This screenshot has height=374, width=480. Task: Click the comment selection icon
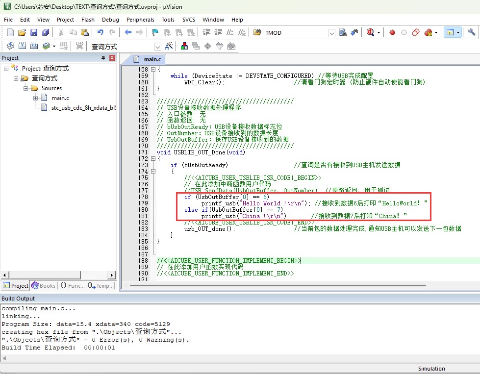click(230, 32)
